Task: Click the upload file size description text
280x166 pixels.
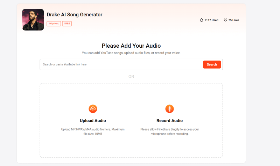Action: [x=93, y=132]
